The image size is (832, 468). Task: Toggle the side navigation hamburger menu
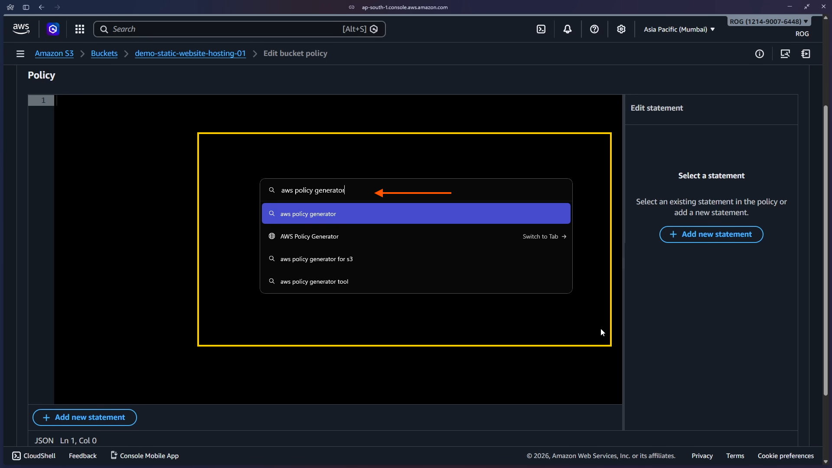(x=20, y=54)
